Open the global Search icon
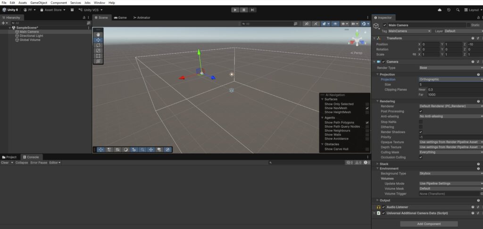The width and height of the screenshot is (483, 229). (x=458, y=10)
